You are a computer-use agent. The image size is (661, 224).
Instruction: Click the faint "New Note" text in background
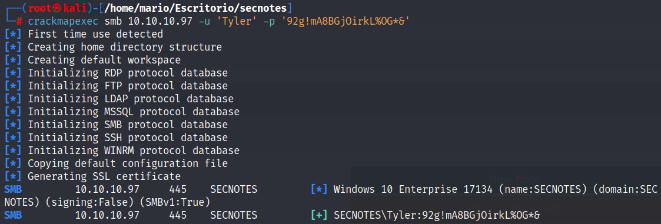pos(514,179)
